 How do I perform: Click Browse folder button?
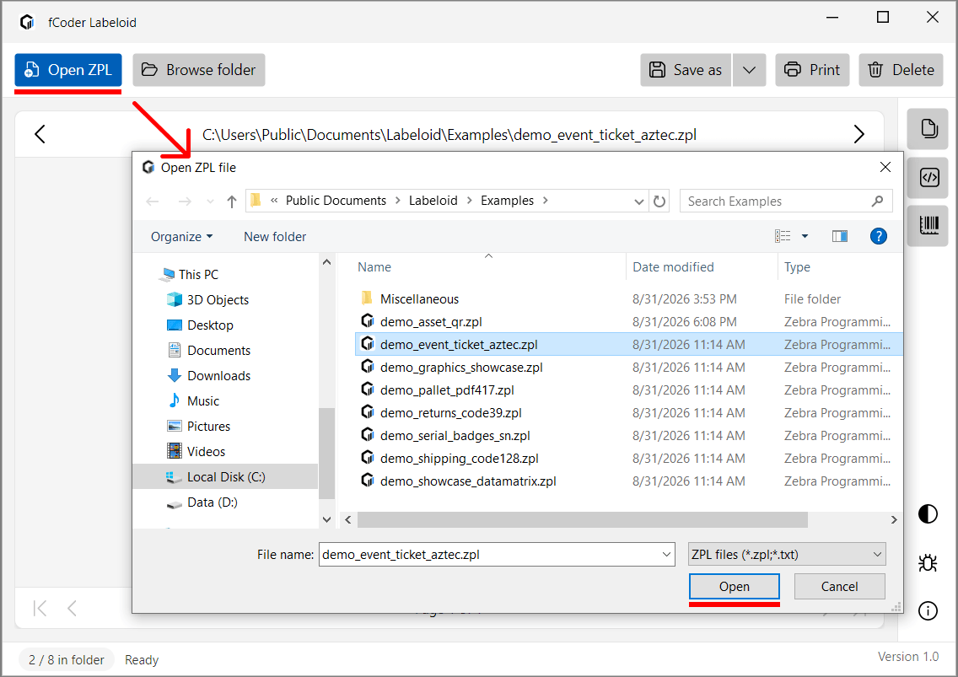[x=198, y=70]
